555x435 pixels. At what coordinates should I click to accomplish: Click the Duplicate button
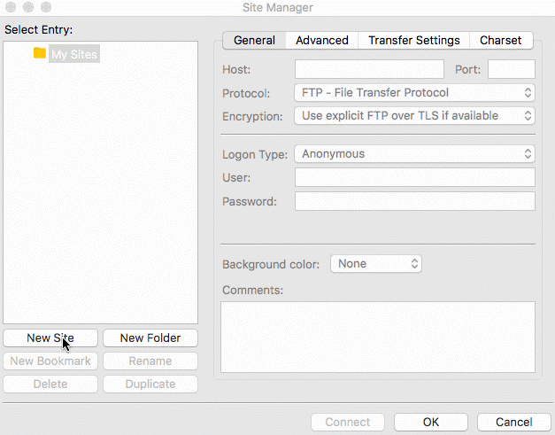(150, 384)
